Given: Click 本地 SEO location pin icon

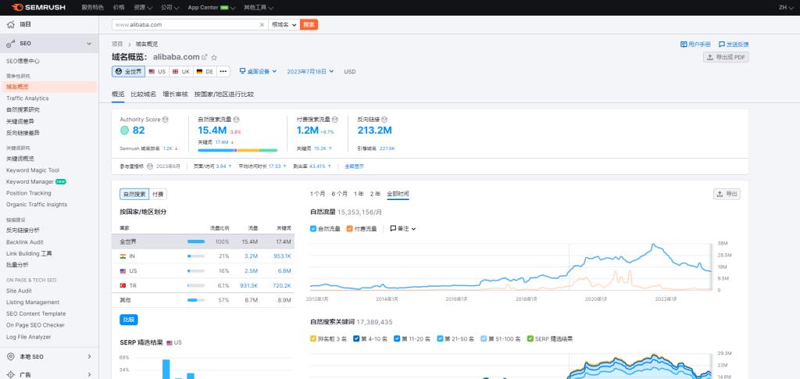Looking at the screenshot, I should coord(11,356).
